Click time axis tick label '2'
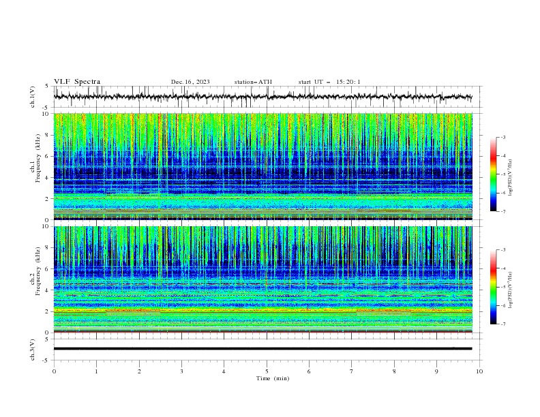Viewport: 540px width, 417px height. [139, 371]
